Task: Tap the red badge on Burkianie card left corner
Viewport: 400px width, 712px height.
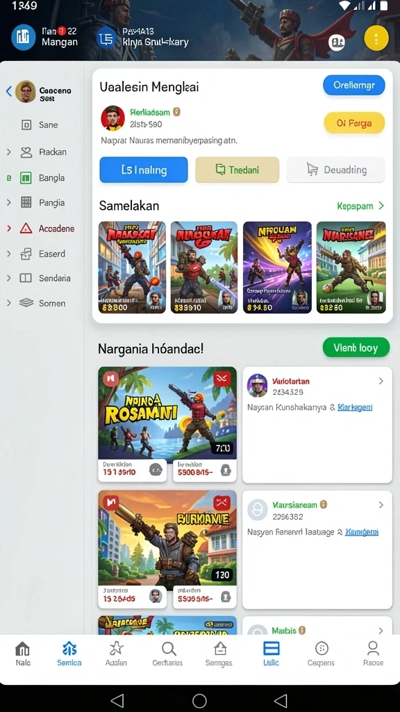Action: pyautogui.click(x=111, y=502)
